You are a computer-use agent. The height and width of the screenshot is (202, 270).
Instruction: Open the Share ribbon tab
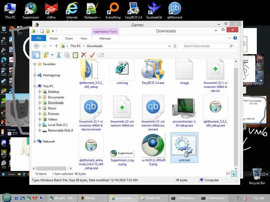[x=69, y=38]
